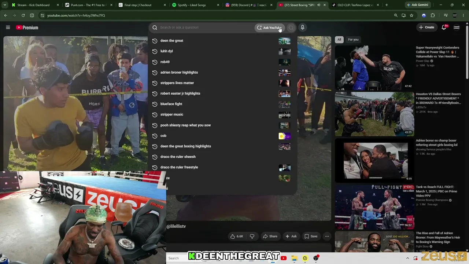Open YouTube notifications bell
469x264 pixels.
click(444, 27)
